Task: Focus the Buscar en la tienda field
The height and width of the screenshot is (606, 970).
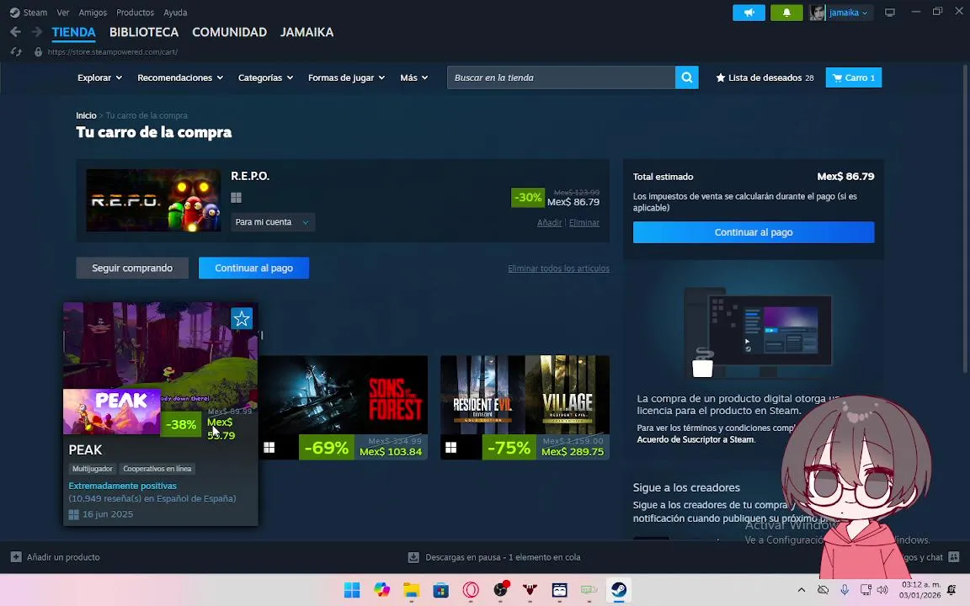Action: (561, 77)
